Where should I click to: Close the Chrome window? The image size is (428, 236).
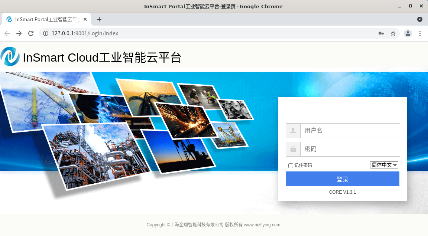pos(421,6)
